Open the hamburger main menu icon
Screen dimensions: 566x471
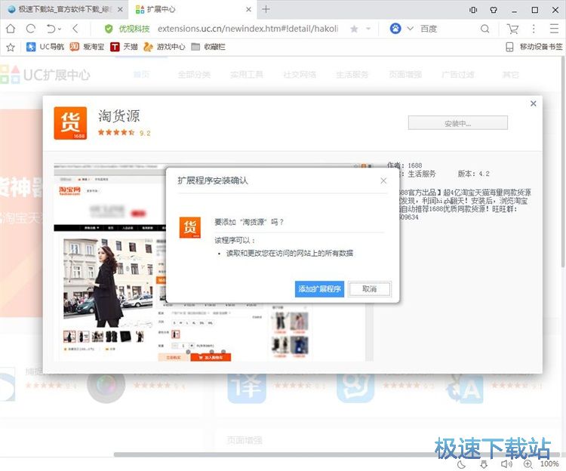554,29
